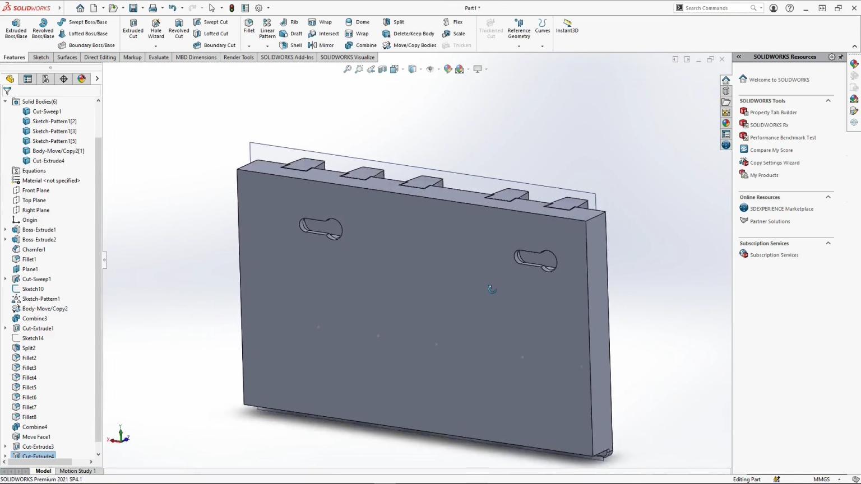Image resolution: width=861 pixels, height=484 pixels.
Task: Click Zoom to Fit in heads-up toolbar
Action: point(348,68)
